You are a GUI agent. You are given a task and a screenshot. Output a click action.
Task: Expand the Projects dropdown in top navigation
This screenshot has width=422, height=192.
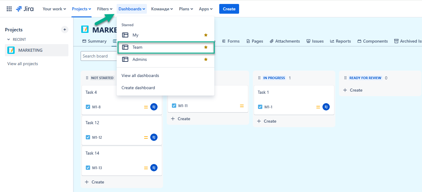[82, 9]
